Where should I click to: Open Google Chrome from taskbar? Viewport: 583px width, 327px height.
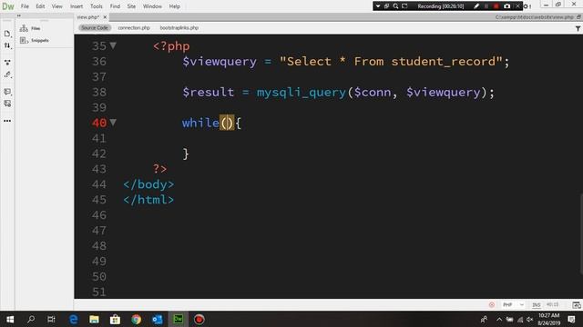(x=136, y=319)
